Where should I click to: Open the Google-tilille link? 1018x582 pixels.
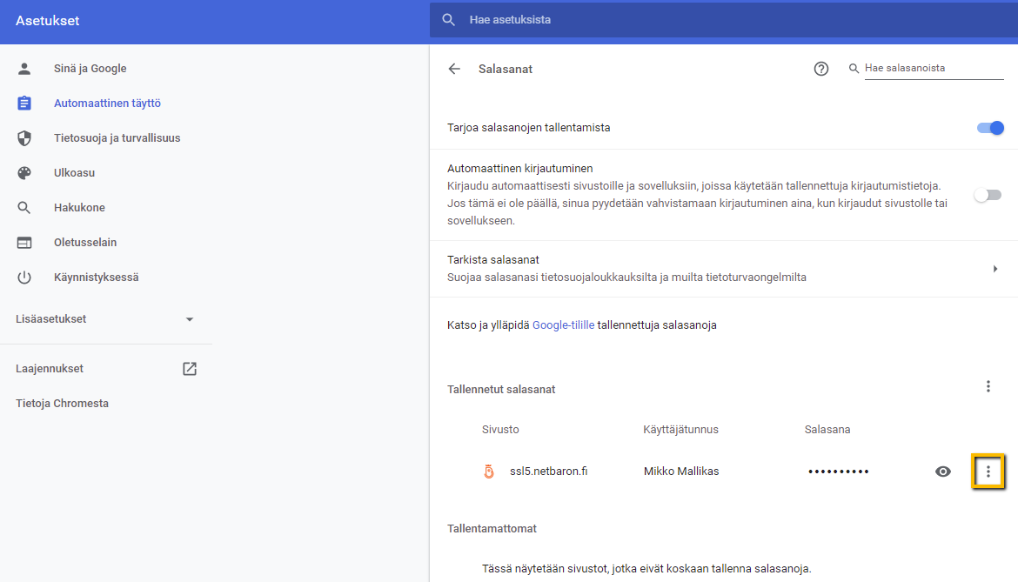coord(563,325)
